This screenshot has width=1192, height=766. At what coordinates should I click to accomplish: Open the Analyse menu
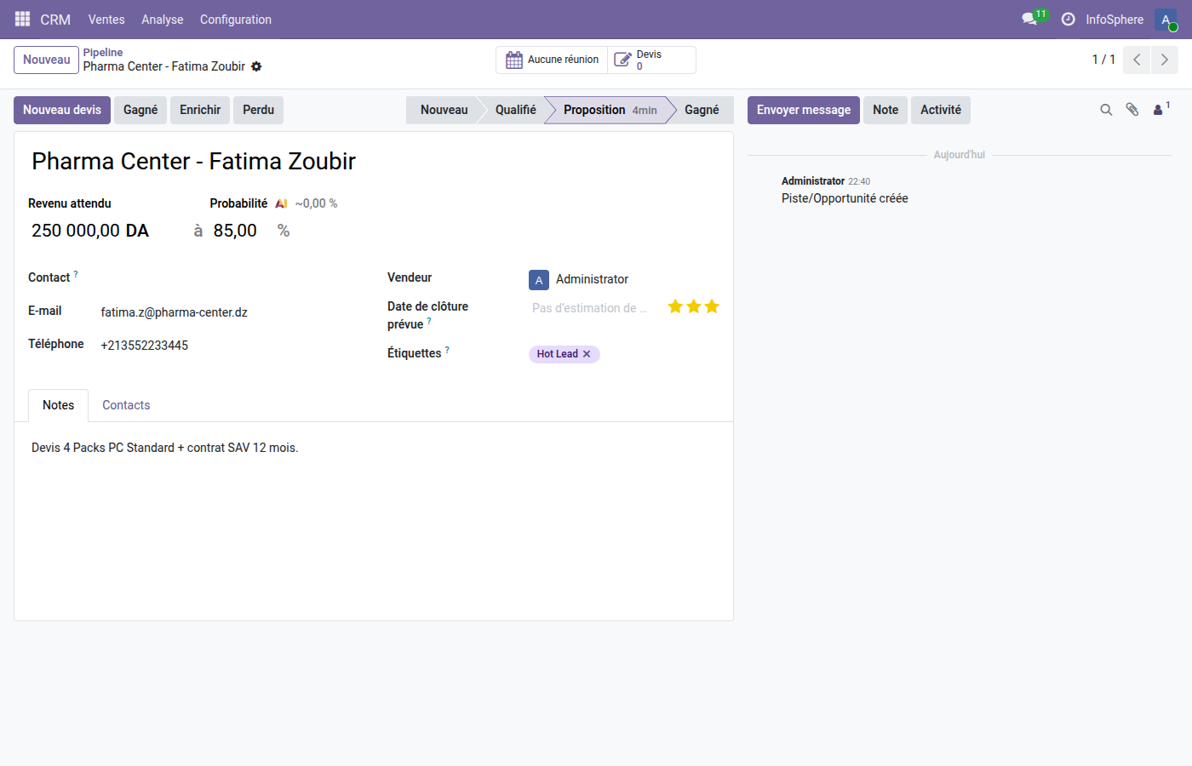(163, 20)
